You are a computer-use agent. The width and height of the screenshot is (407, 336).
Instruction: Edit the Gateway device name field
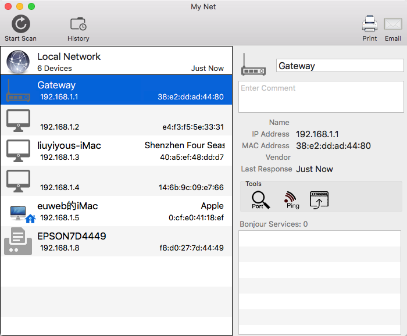(x=340, y=65)
